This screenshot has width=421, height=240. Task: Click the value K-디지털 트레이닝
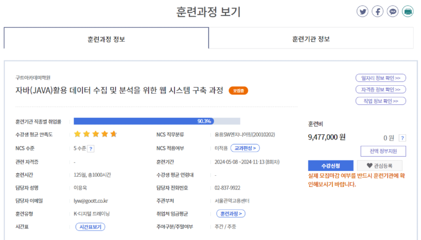pyautogui.click(x=92, y=214)
